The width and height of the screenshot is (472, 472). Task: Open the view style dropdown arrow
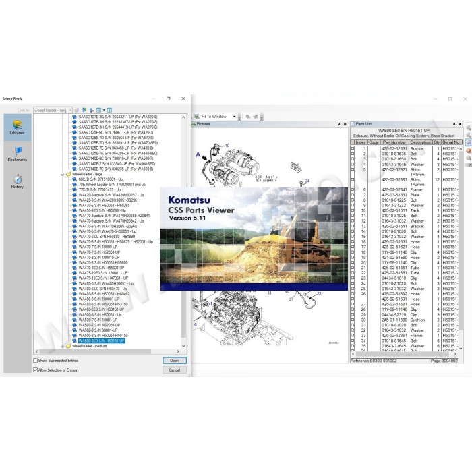(x=104, y=110)
